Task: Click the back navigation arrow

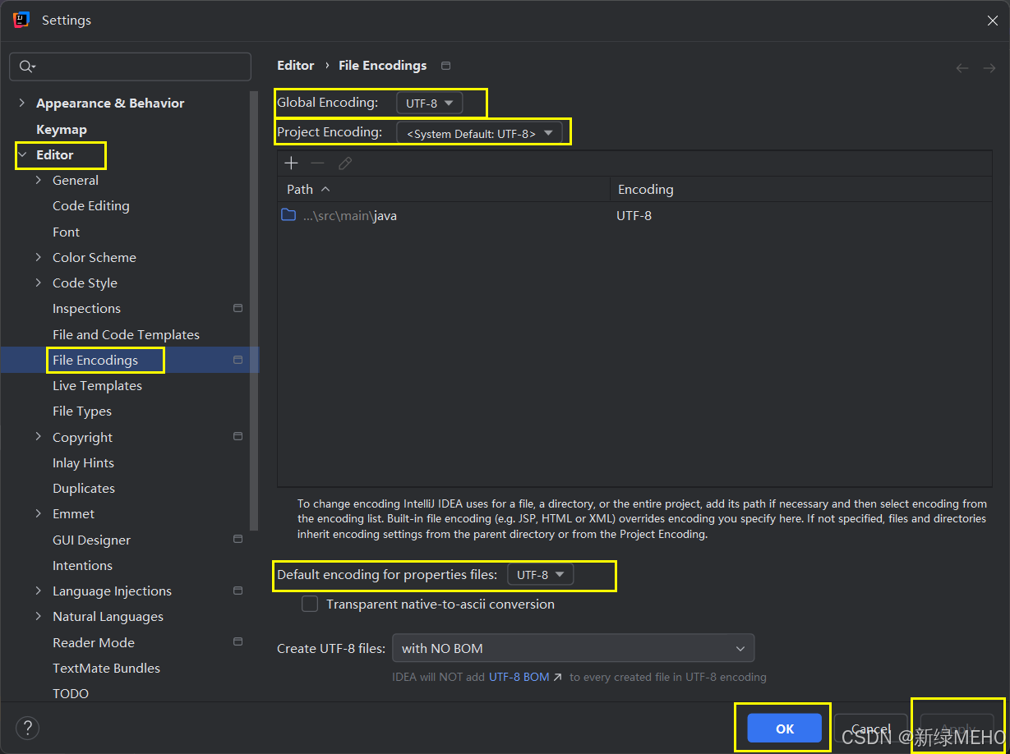Action: 962,68
